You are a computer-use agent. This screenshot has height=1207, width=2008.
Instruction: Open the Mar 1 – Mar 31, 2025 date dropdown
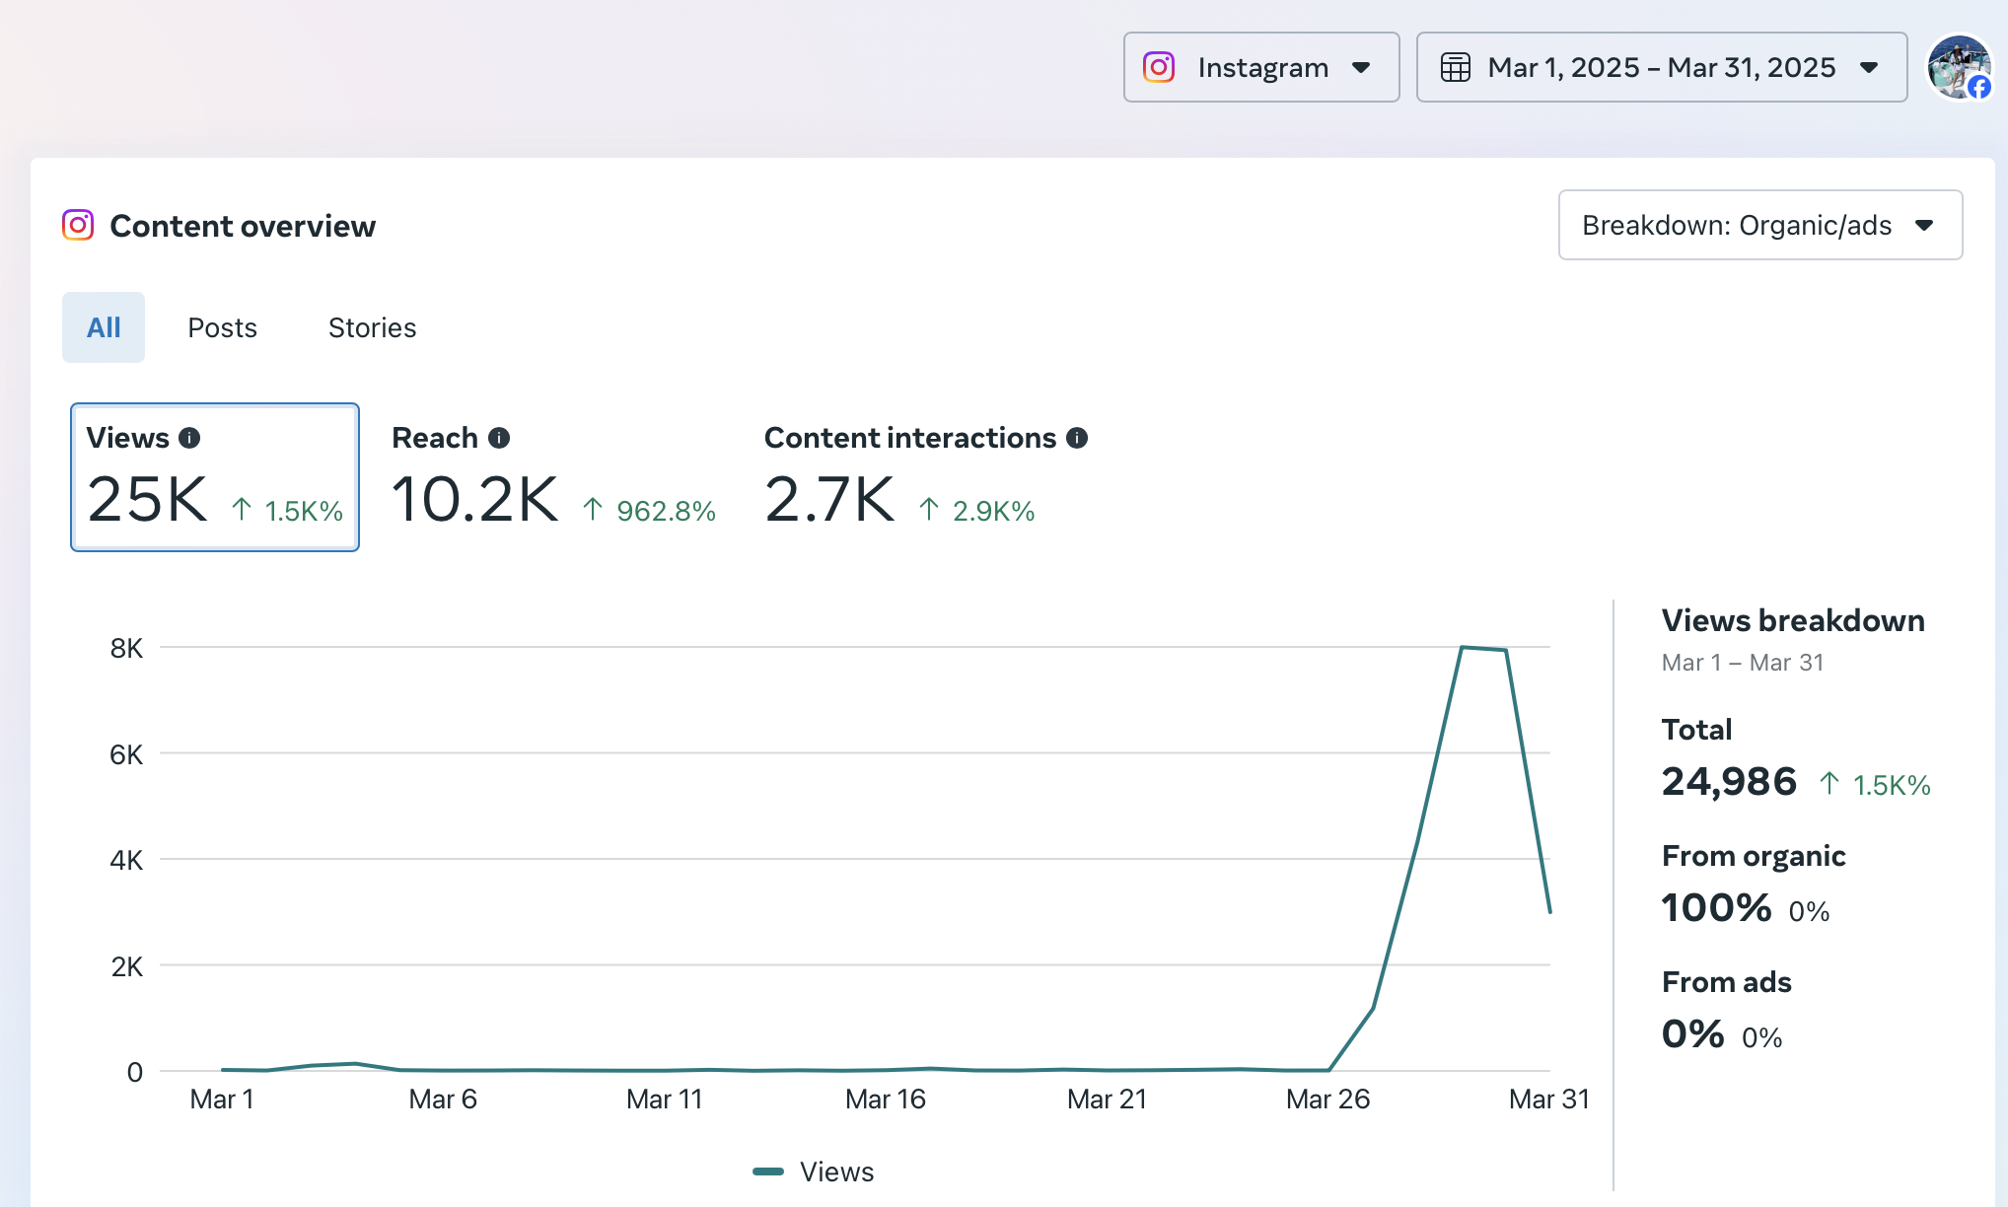pyautogui.click(x=1662, y=67)
